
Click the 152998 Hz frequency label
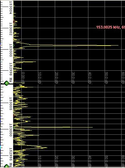pyautogui.click(x=11, y=72)
